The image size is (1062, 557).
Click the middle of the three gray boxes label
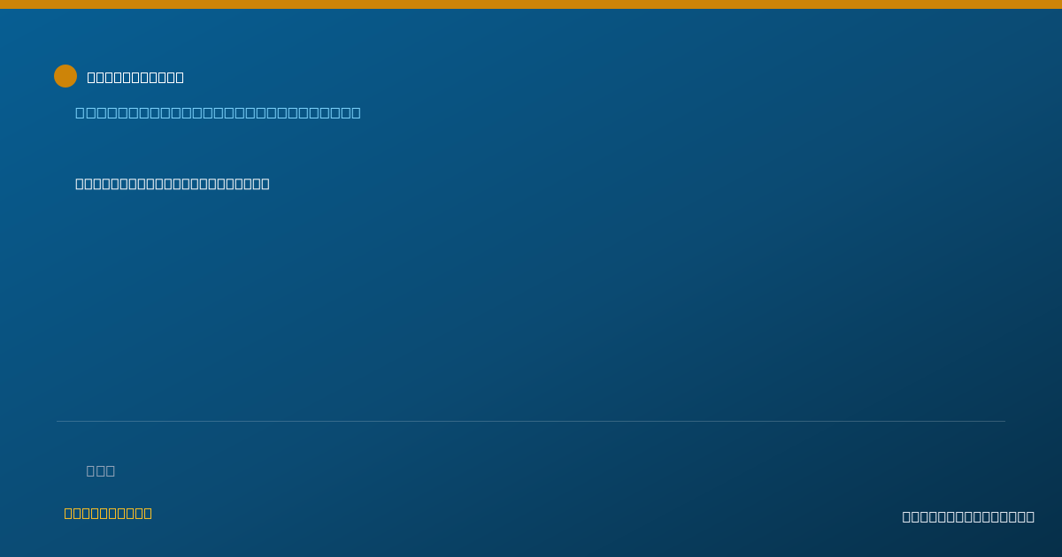[101, 470]
